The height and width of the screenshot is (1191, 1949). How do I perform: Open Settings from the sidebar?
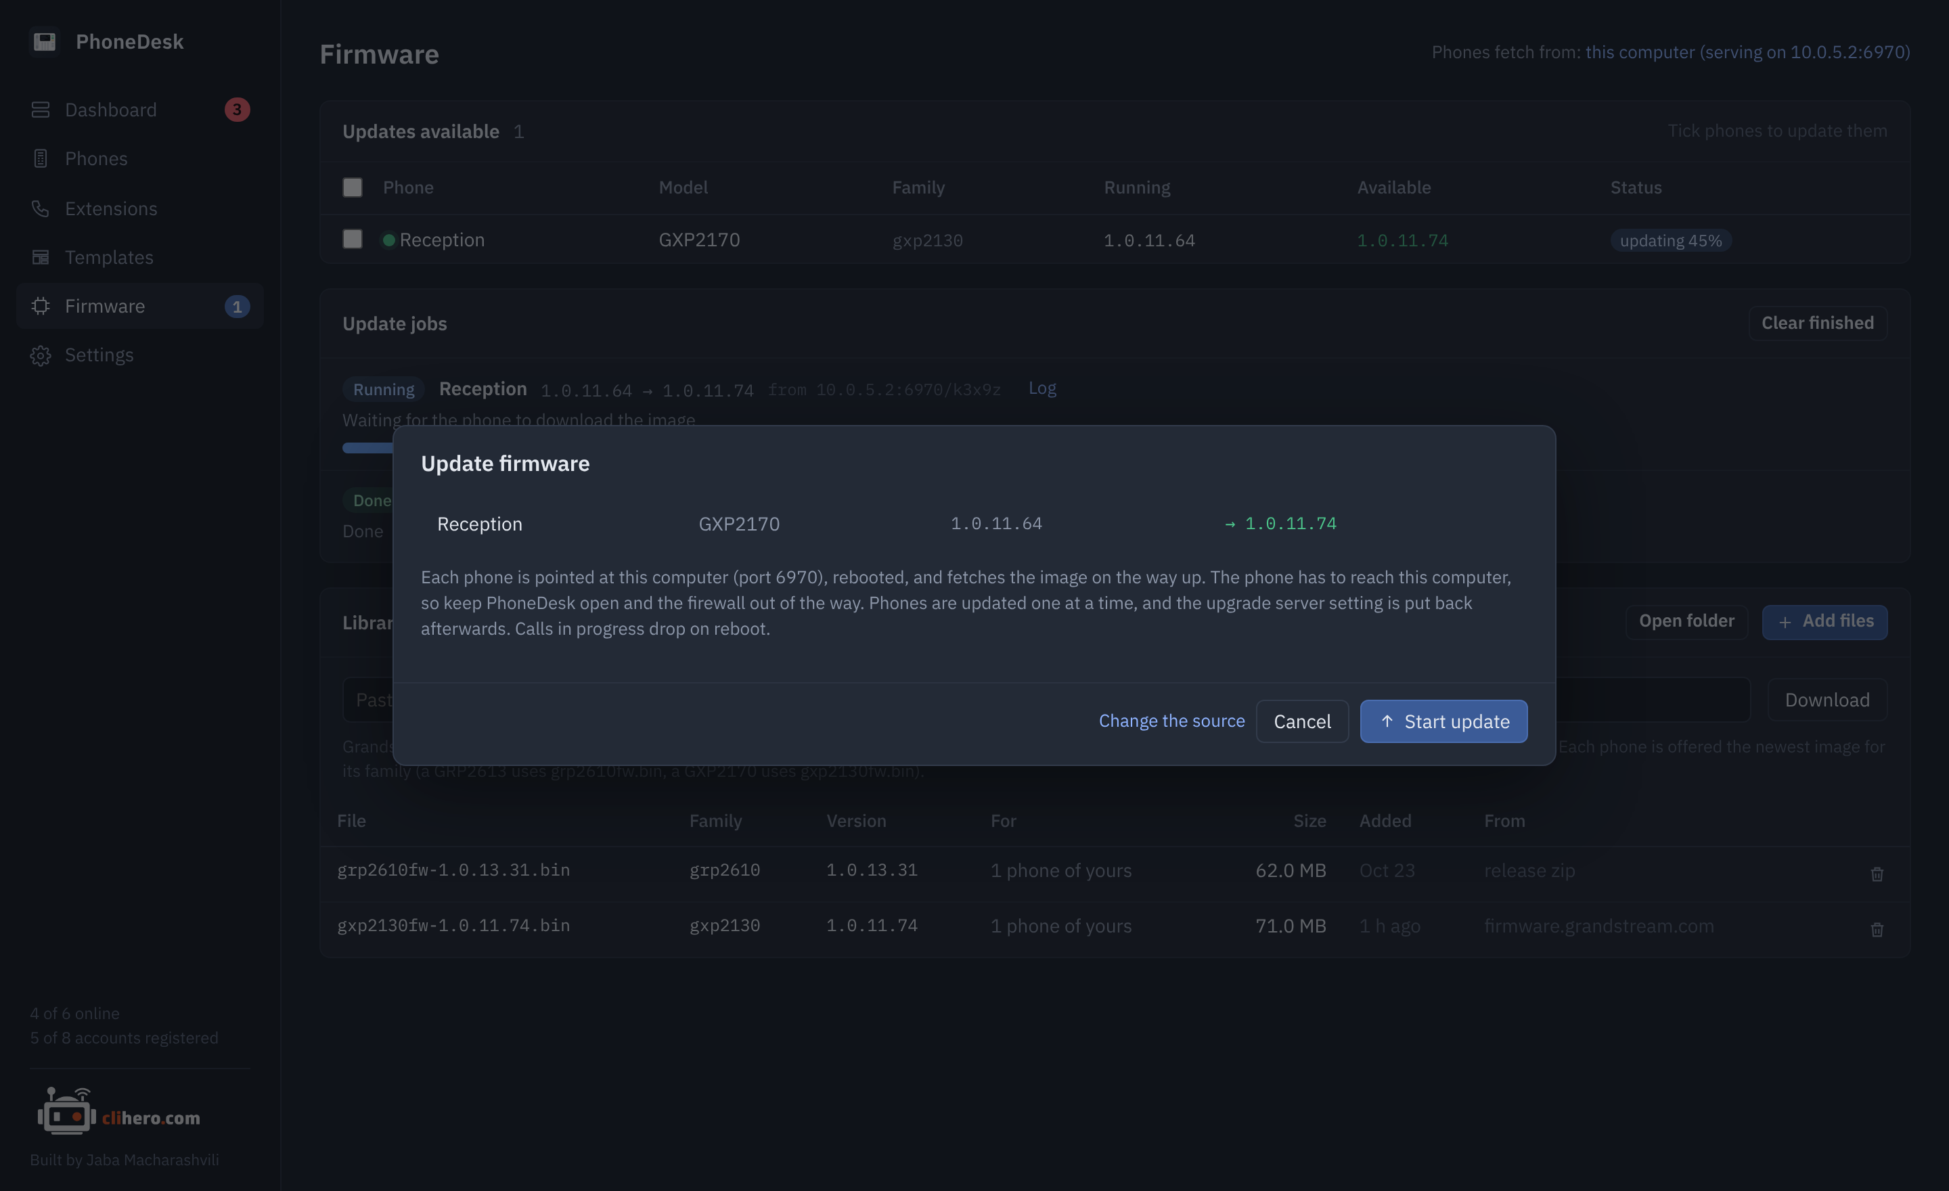click(140, 355)
